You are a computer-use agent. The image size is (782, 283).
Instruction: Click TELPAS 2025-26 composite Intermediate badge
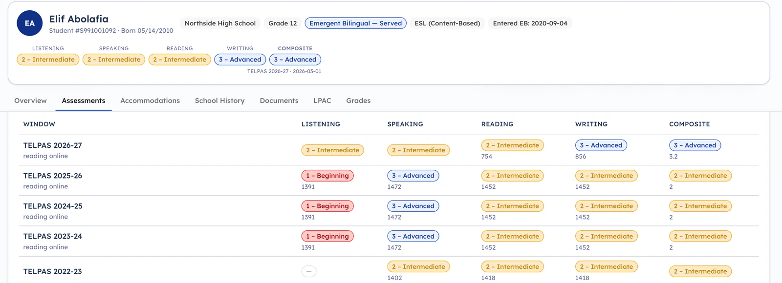pos(700,176)
